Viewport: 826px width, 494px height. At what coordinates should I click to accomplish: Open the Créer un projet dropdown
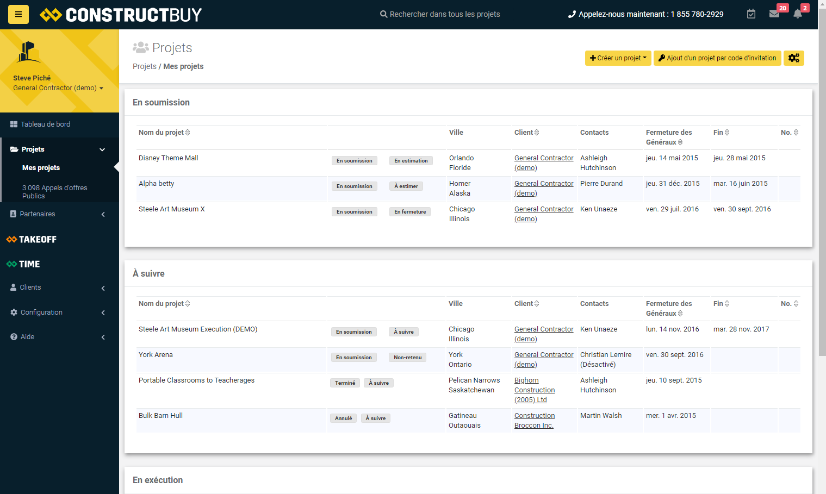click(x=618, y=58)
